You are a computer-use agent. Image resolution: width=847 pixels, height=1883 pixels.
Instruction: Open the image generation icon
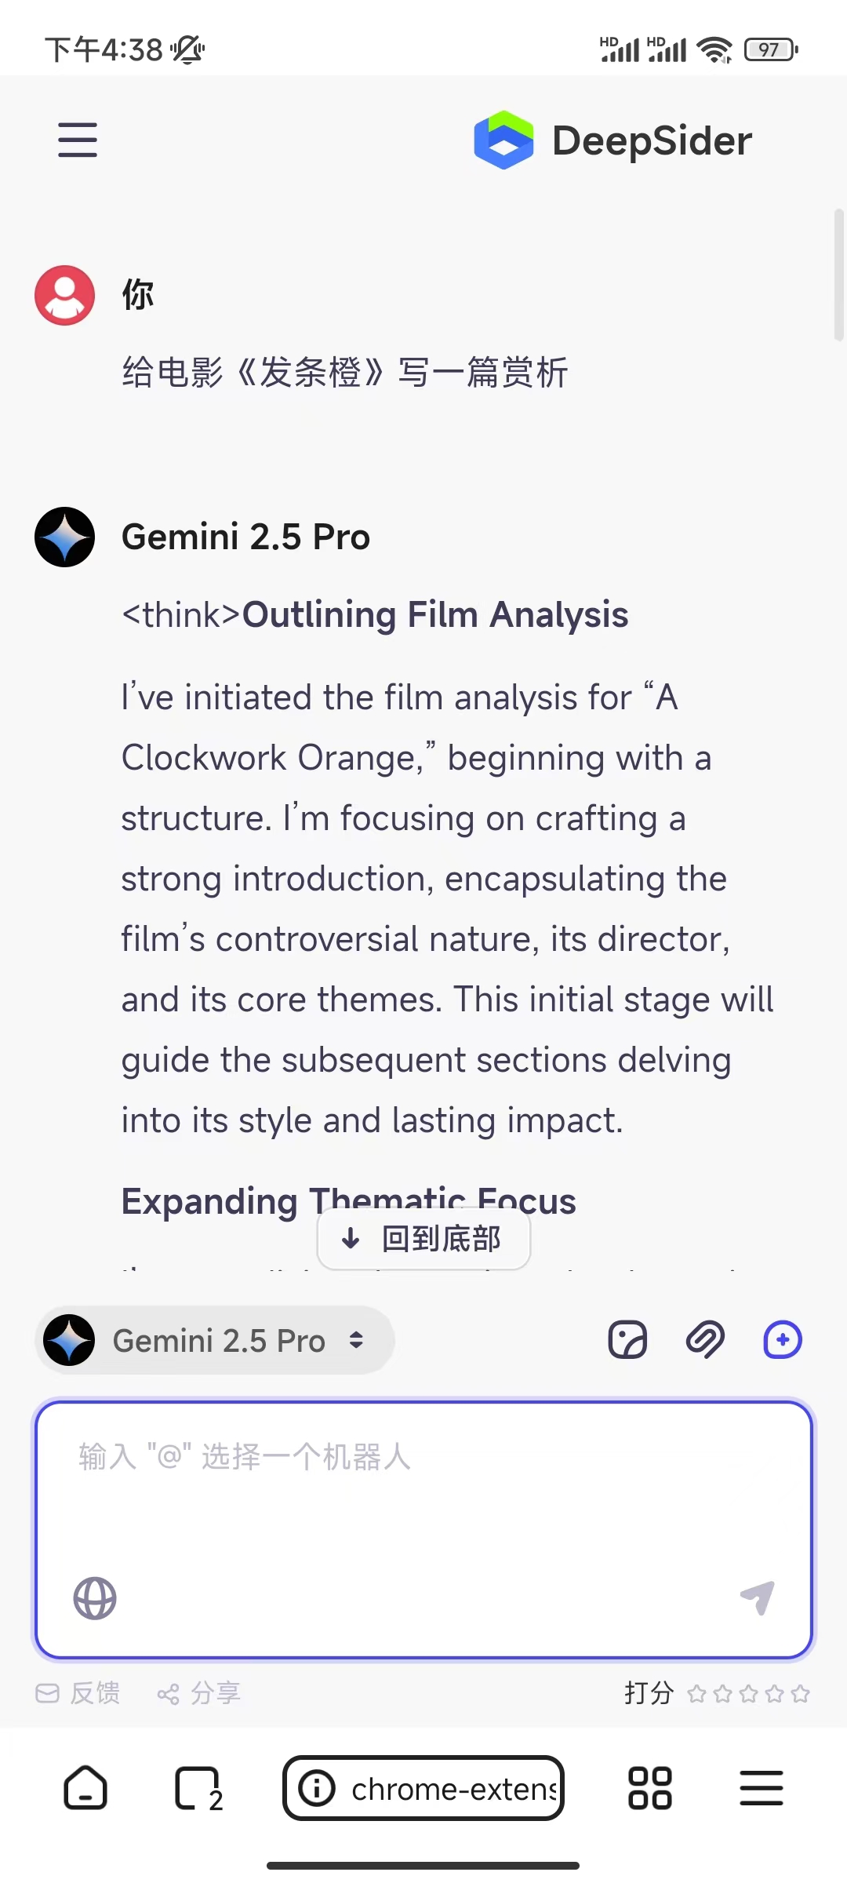(x=627, y=1340)
